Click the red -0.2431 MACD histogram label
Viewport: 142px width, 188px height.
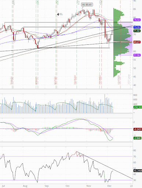(138, 129)
